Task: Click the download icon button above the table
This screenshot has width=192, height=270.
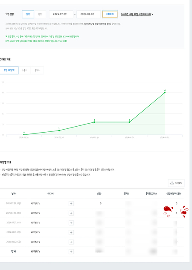Action: click(x=176, y=183)
